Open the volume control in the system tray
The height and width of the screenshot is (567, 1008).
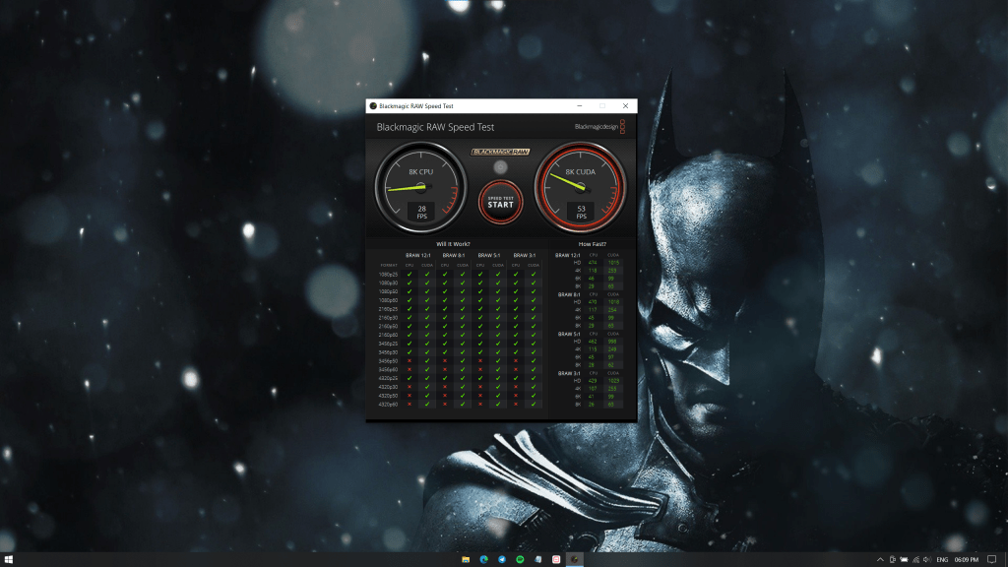coord(927,559)
